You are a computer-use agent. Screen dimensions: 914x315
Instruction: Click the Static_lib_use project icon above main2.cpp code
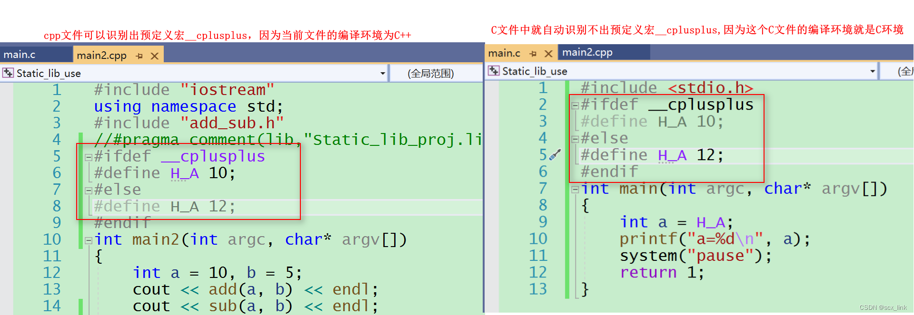click(x=8, y=73)
